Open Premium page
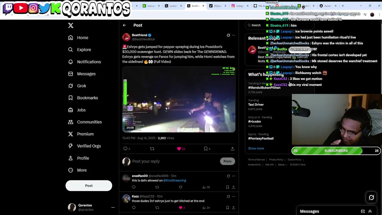This screenshot has height=215, width=382. (x=81, y=134)
